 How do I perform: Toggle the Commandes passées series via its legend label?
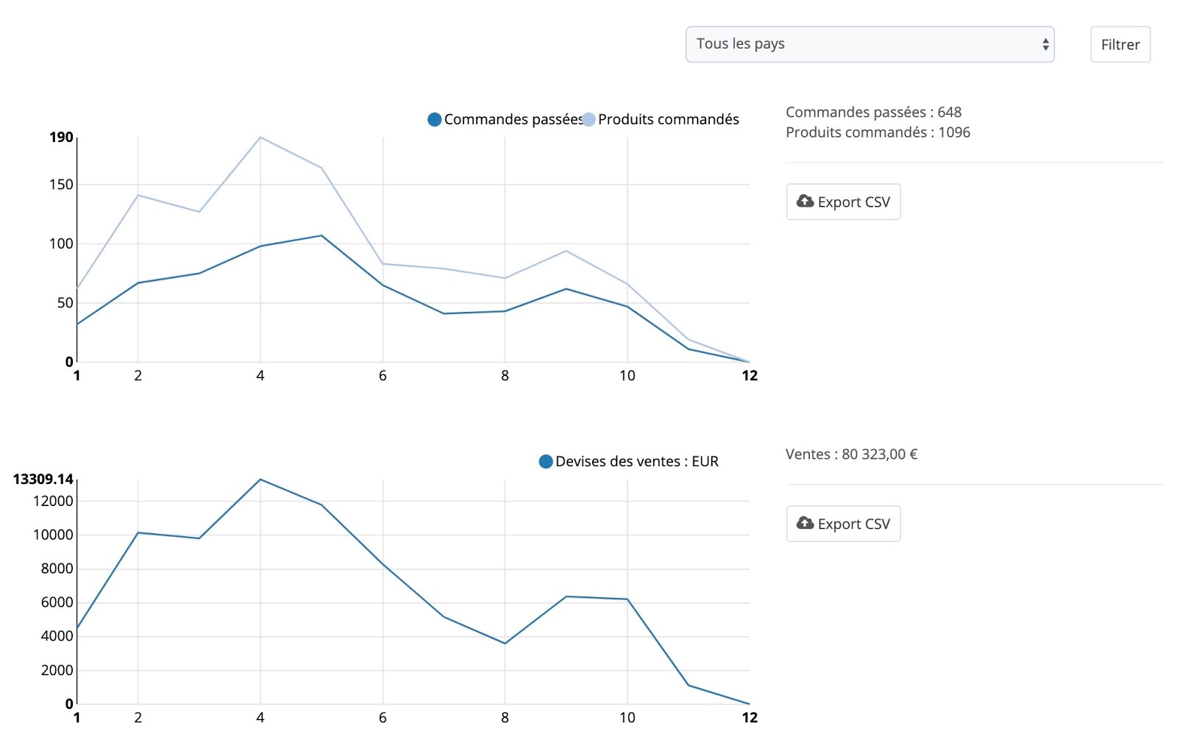513,119
